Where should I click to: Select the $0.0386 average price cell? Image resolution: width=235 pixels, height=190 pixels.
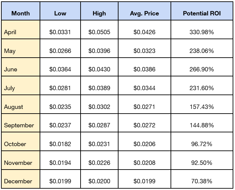(144, 69)
